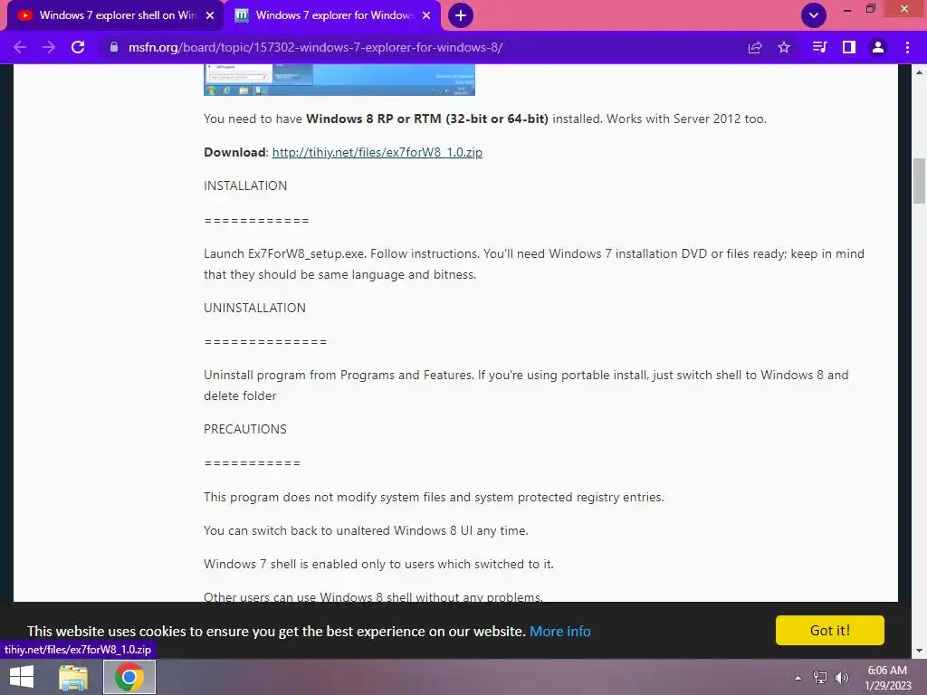Click scrollbar down arrow

920,651
